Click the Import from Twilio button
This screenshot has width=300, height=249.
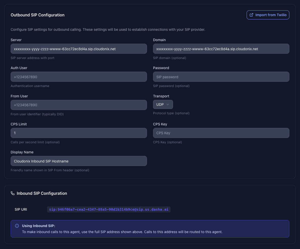[268, 15]
